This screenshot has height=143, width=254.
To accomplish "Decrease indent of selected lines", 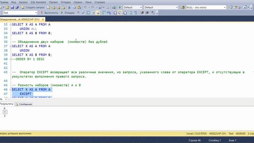I will [142, 13].
